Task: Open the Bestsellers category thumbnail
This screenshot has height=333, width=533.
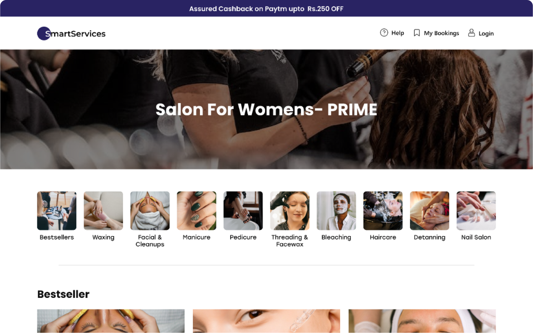Action: pyautogui.click(x=57, y=211)
